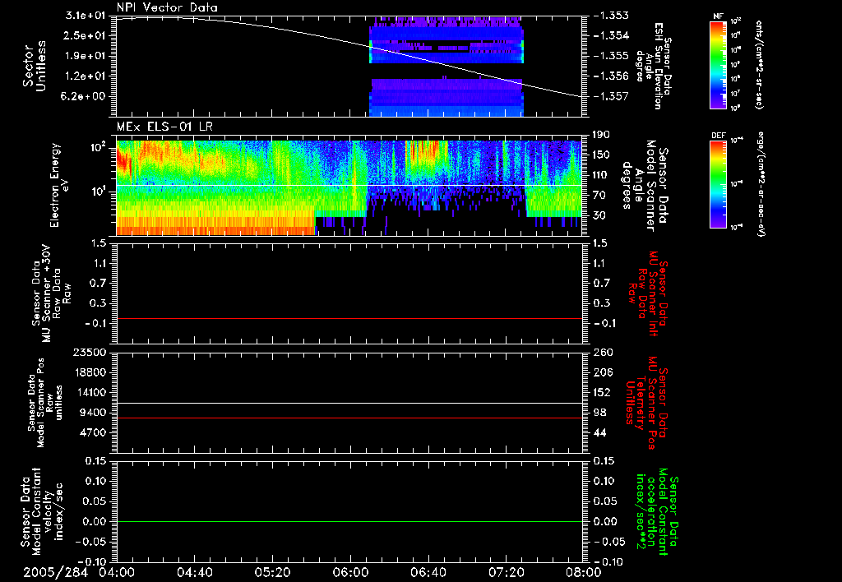Image resolution: width=842 pixels, height=582 pixels.
Task: Select the "NPI Vector Data" panel title
Action: 167,7
